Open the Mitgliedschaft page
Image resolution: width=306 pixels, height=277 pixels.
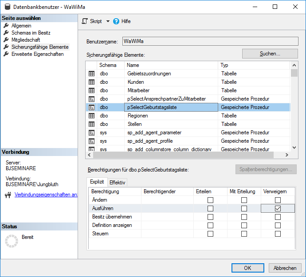(x=26, y=40)
